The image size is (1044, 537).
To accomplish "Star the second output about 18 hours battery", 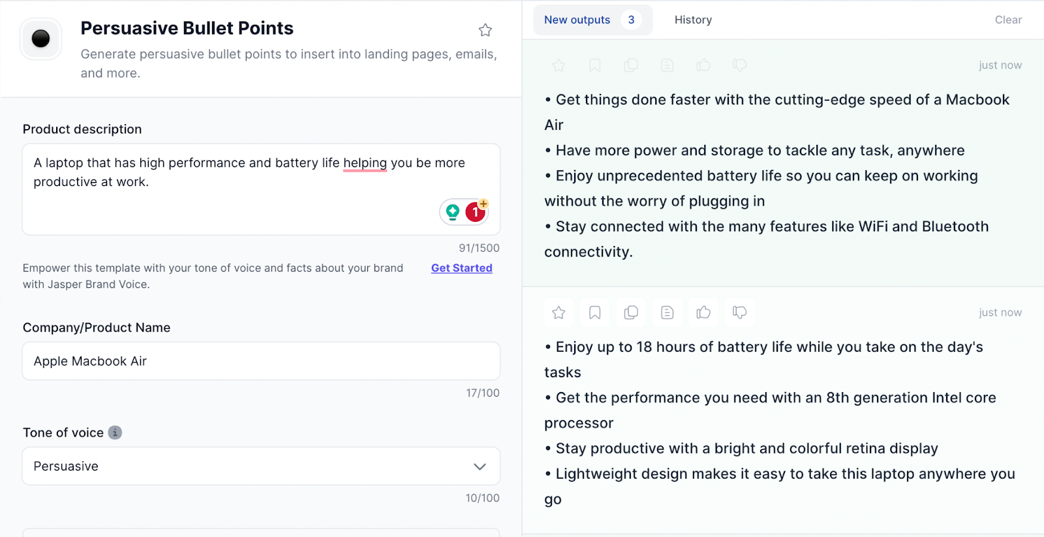I will [559, 313].
